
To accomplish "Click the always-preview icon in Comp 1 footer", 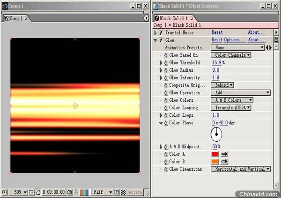I will coord(5,192).
